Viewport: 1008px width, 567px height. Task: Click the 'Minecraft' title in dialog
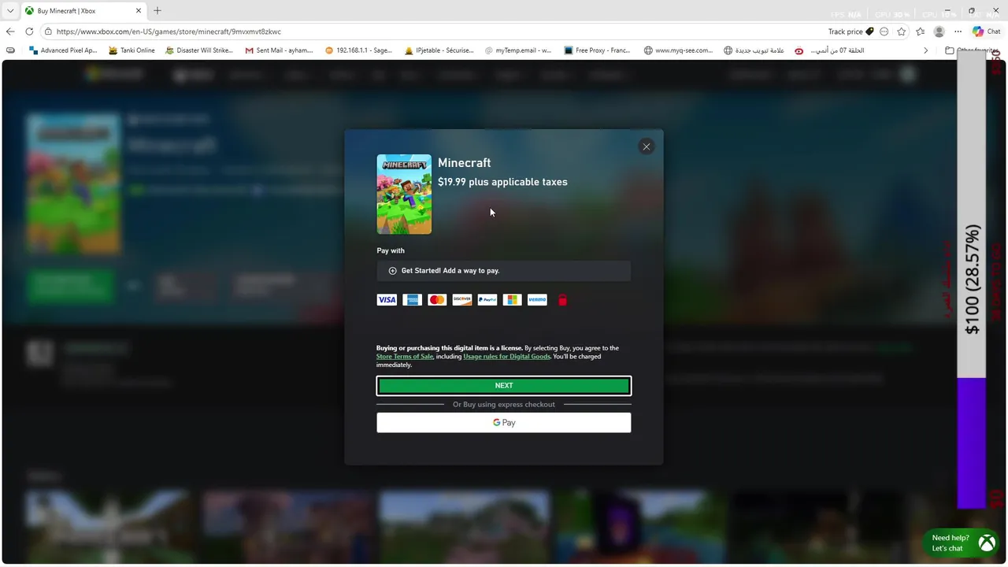pyautogui.click(x=464, y=163)
